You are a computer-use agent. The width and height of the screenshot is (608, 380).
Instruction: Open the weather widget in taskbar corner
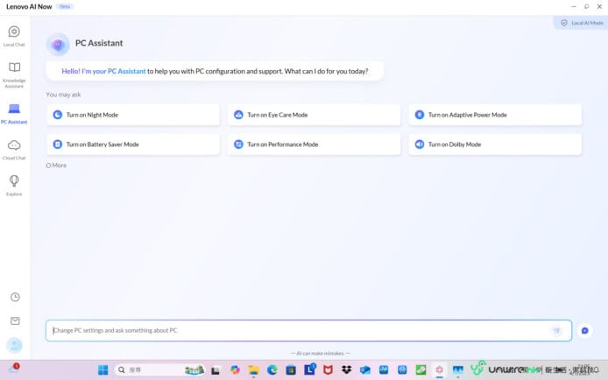(x=14, y=368)
